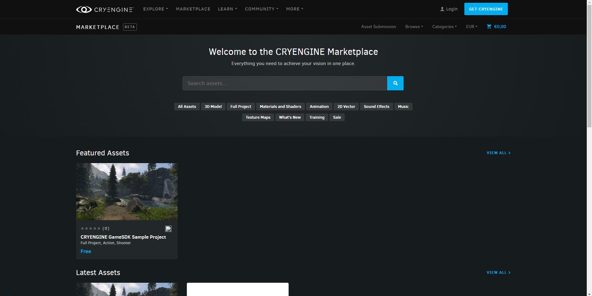The image size is (592, 296).
Task: Select the 2D Vector filter tag
Action: [x=346, y=106]
